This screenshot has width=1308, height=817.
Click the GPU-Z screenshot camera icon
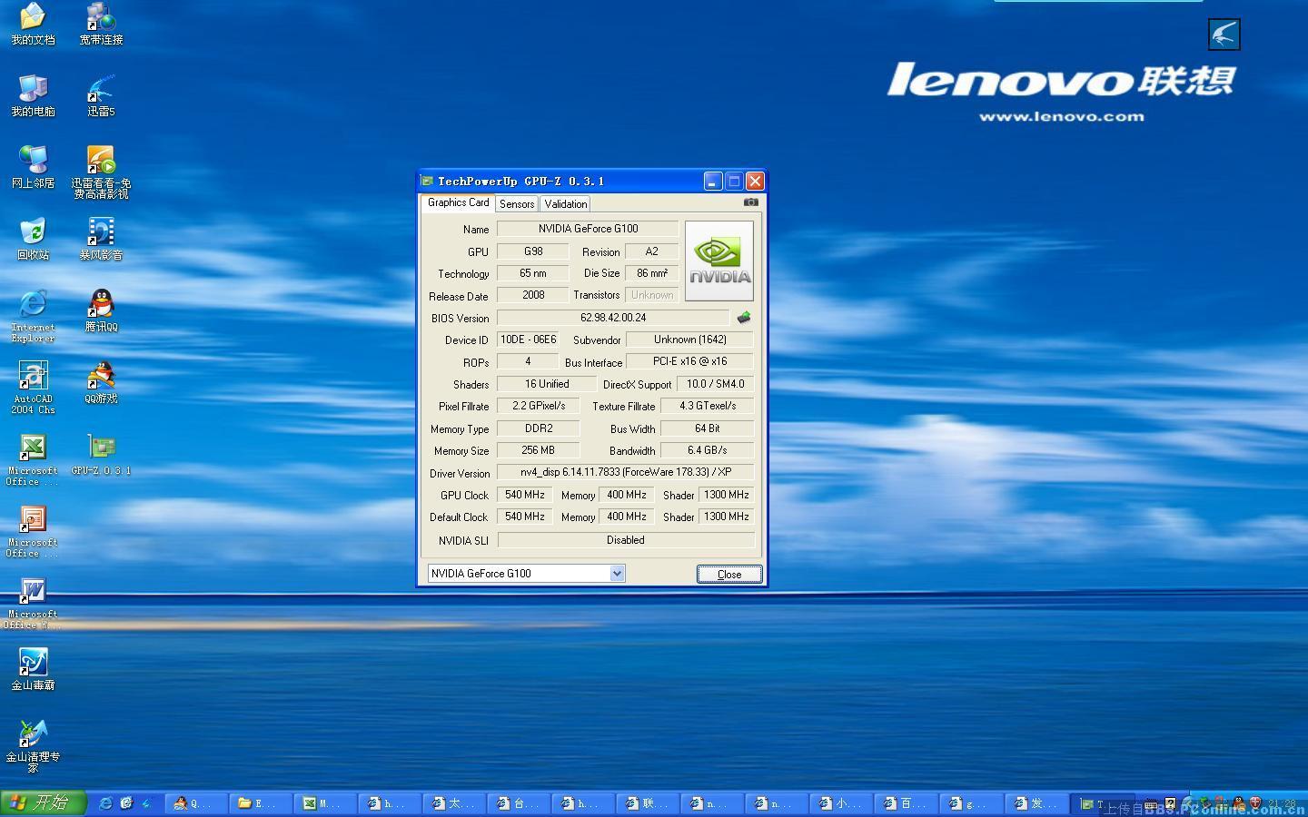click(x=751, y=202)
